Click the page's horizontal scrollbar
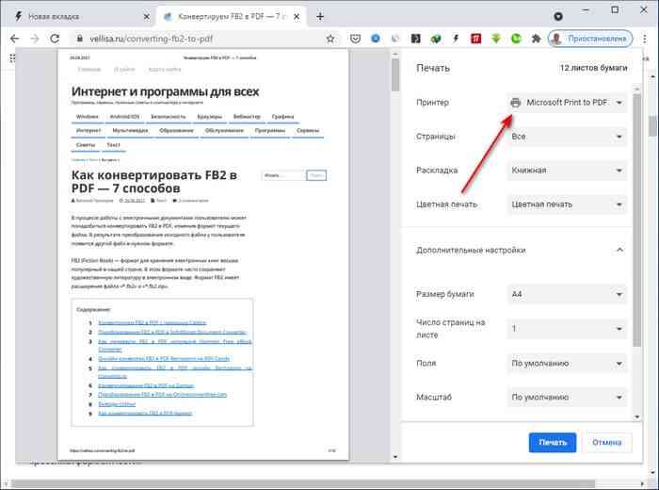Viewport: 659px width, 490px height. [x=302, y=483]
